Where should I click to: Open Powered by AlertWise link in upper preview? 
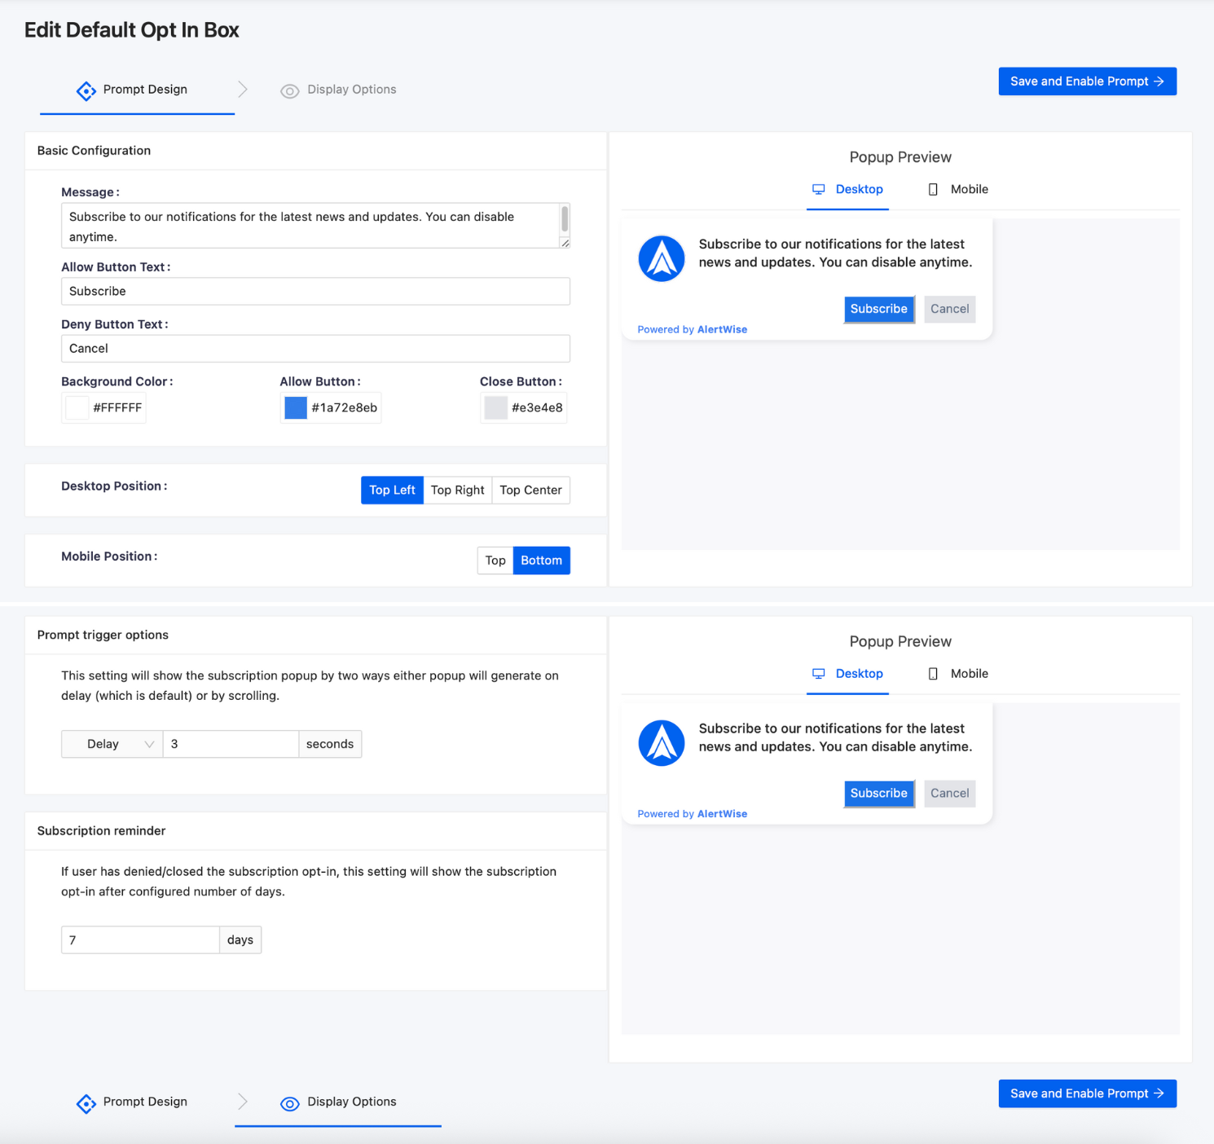tap(693, 329)
